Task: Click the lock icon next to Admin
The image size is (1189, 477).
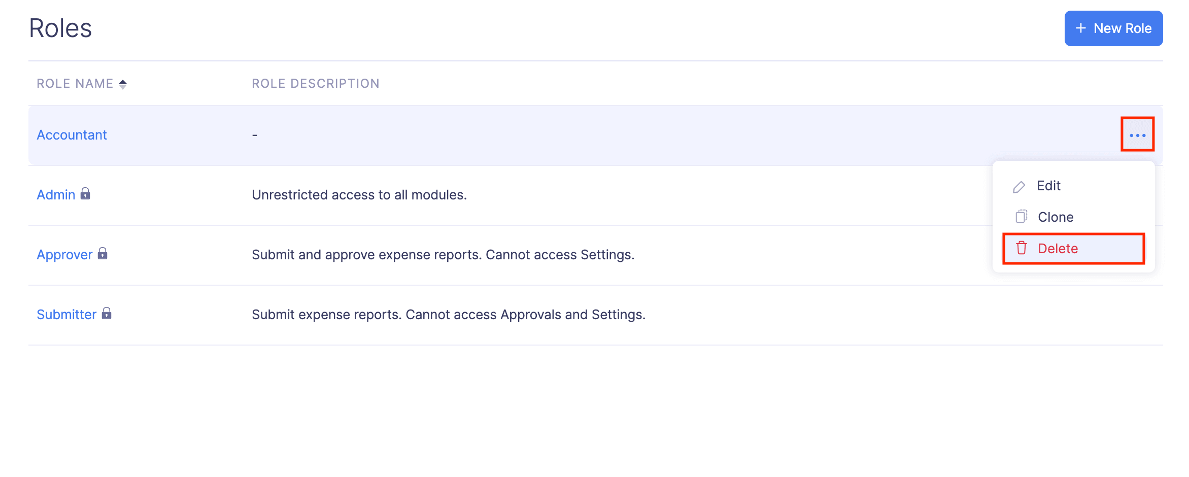Action: [x=85, y=194]
